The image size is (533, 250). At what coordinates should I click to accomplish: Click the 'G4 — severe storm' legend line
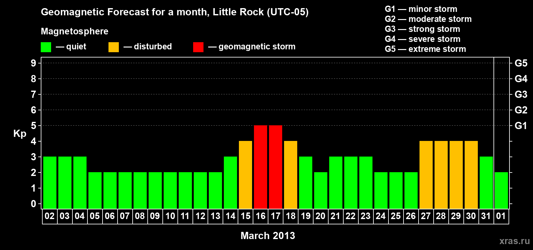[x=423, y=39]
